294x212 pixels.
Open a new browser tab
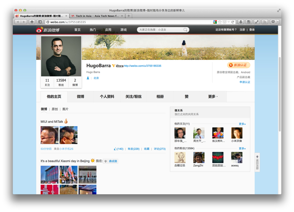point(129,16)
